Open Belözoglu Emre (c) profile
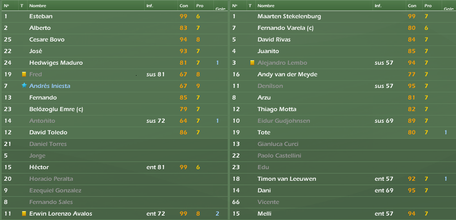The width and height of the screenshot is (456, 220). click(x=56, y=109)
